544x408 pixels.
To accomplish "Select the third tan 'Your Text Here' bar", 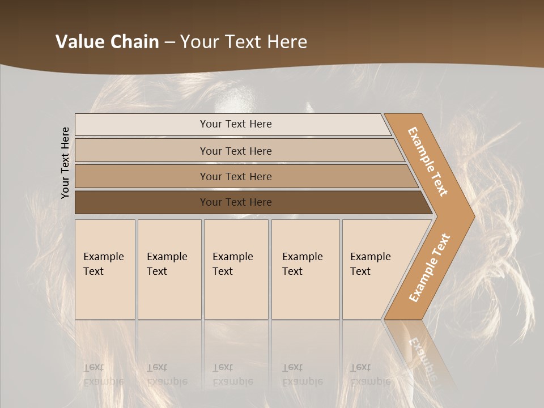I will click(x=246, y=176).
